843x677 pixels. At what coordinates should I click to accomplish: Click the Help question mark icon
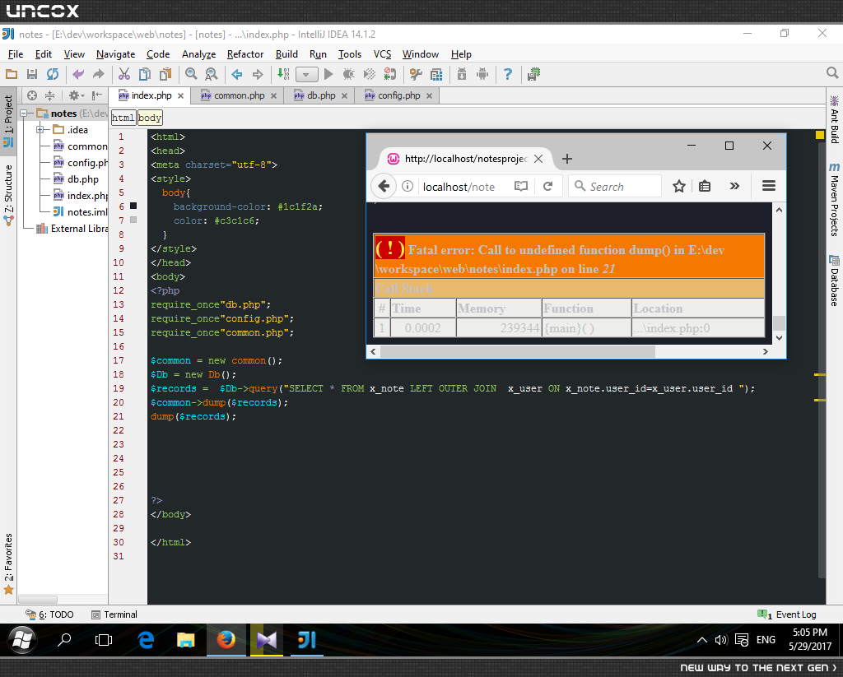pyautogui.click(x=507, y=74)
